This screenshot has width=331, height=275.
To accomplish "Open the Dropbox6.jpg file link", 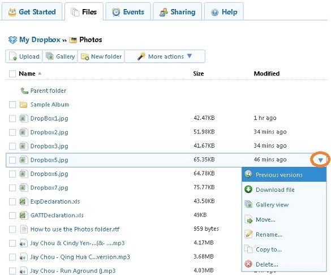I will click(49, 174).
